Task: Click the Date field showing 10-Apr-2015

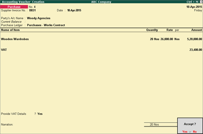Action: pyautogui.click(x=74, y=10)
